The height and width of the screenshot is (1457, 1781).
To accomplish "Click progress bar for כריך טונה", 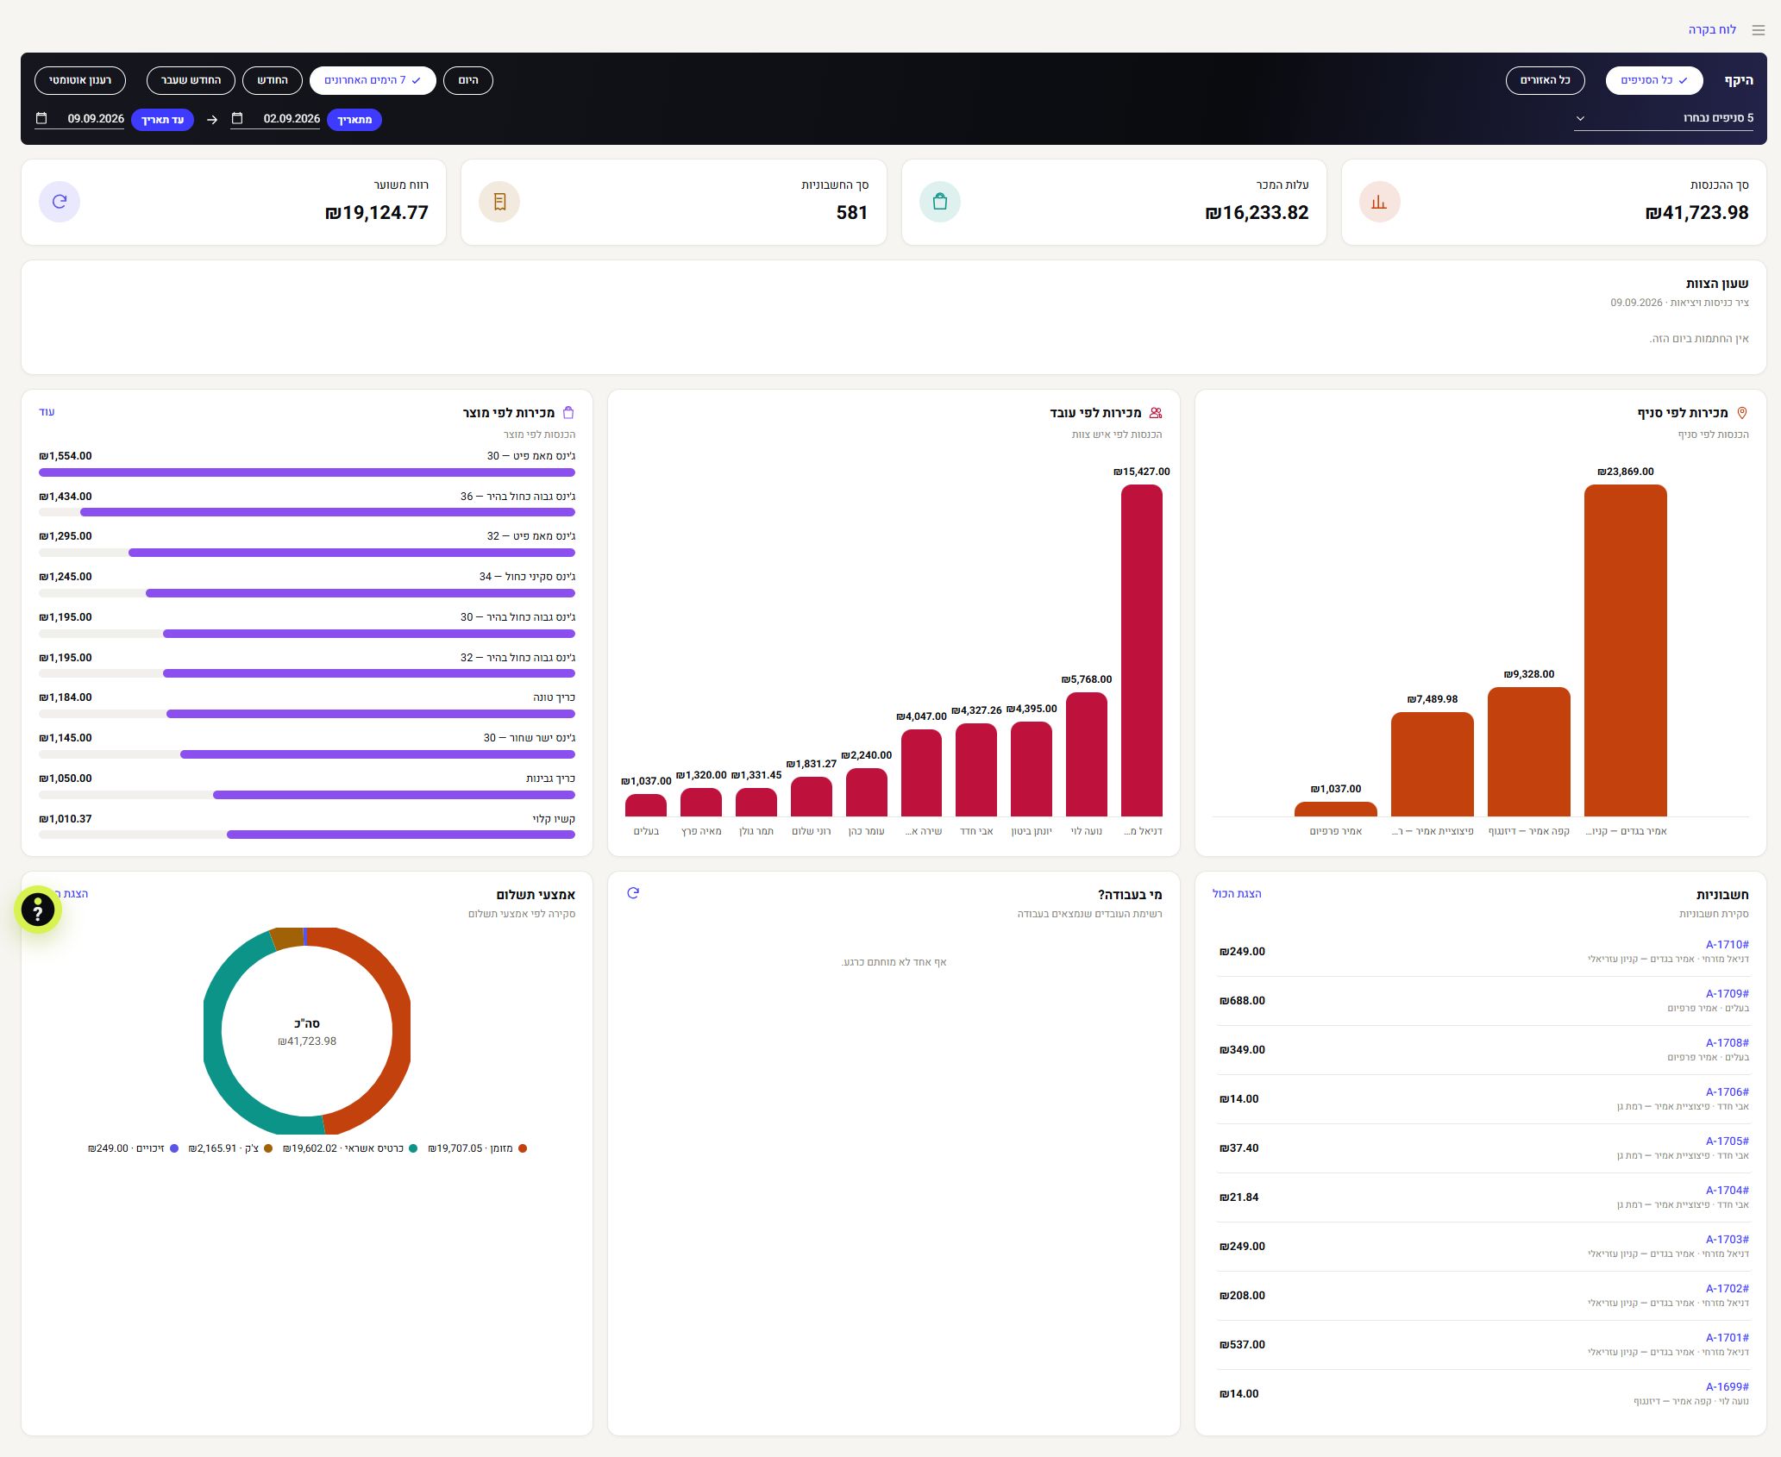I will 307,714.
